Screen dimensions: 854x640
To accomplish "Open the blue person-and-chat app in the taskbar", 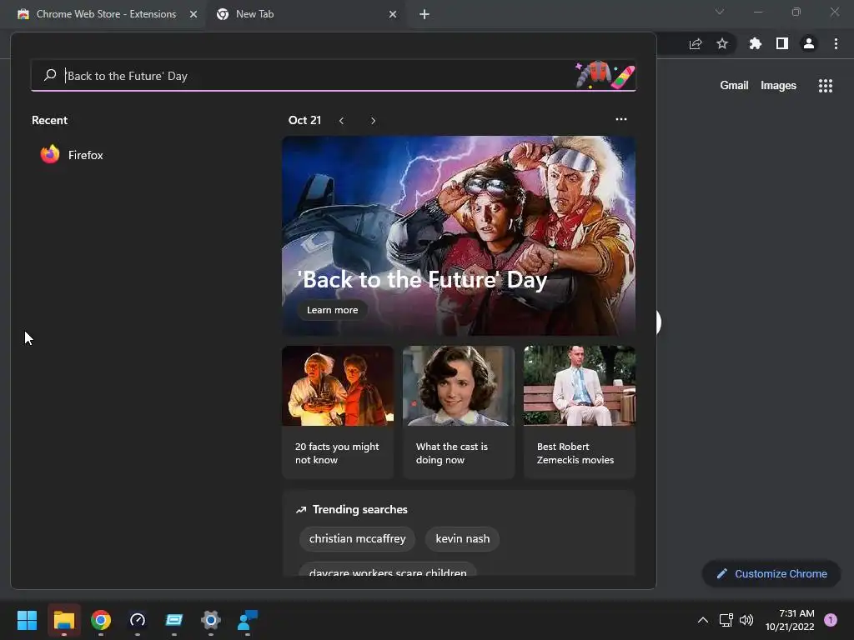I will coord(248,620).
